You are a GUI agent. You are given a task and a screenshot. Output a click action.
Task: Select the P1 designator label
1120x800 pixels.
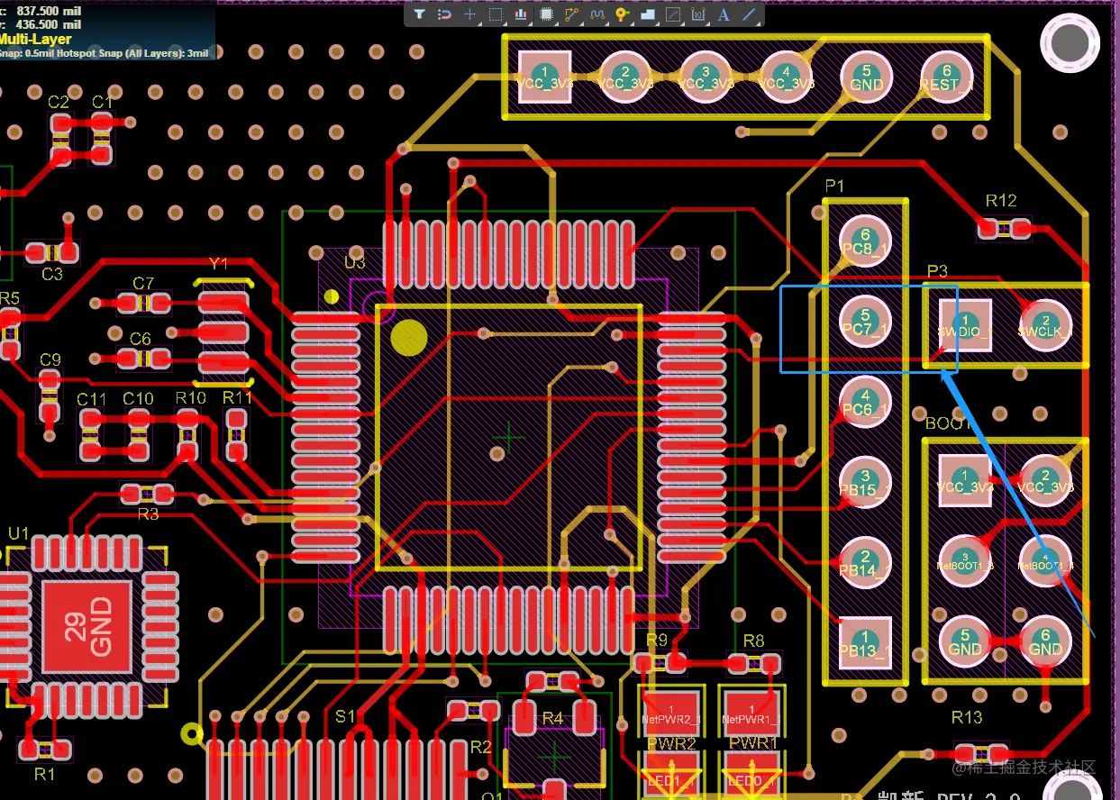[x=835, y=186]
